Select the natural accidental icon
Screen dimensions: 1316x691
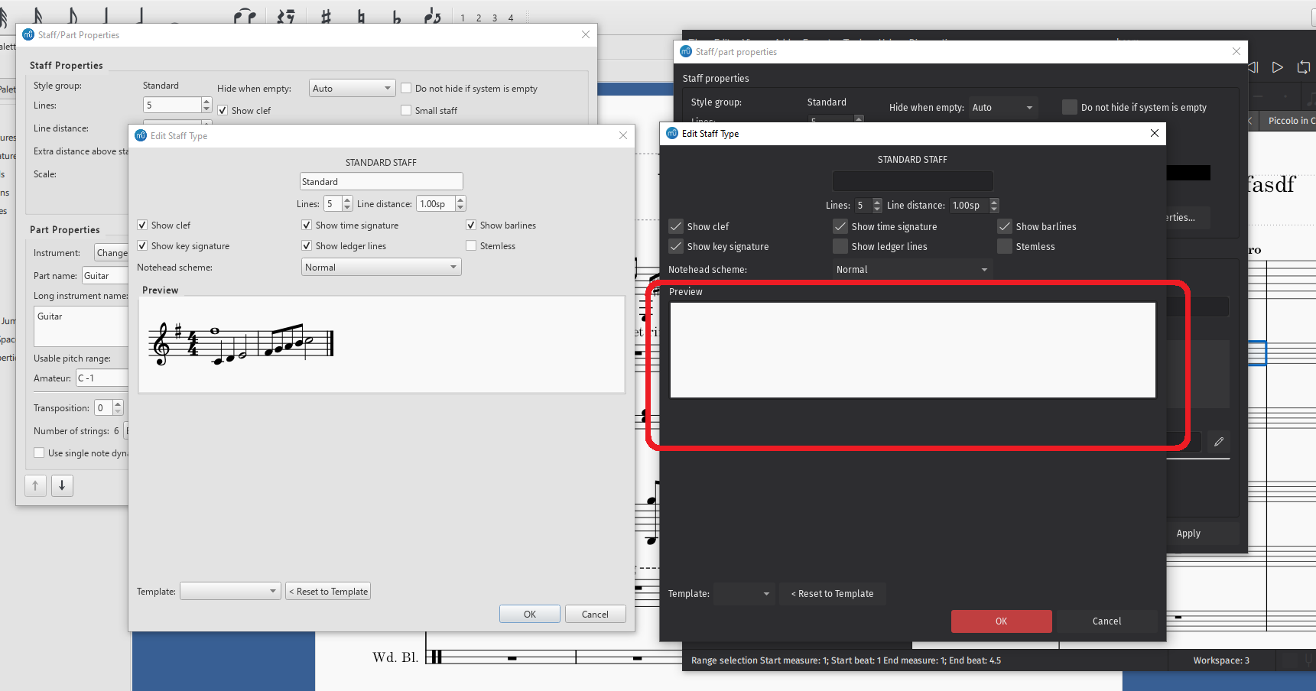pyautogui.click(x=361, y=17)
